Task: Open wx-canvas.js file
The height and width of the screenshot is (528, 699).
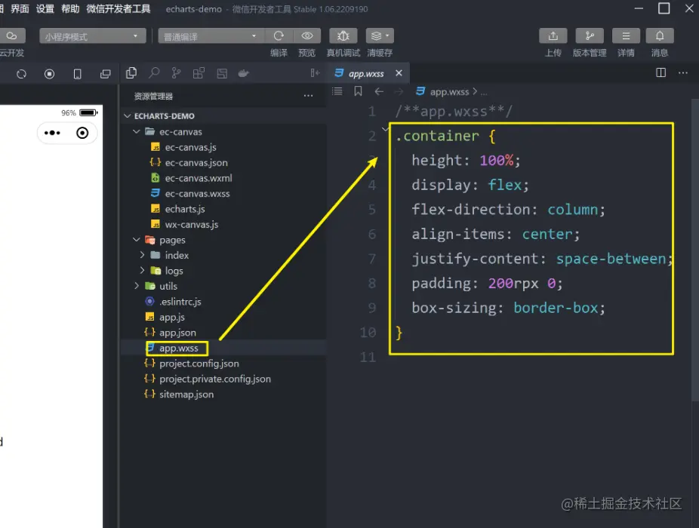Action: click(x=191, y=224)
